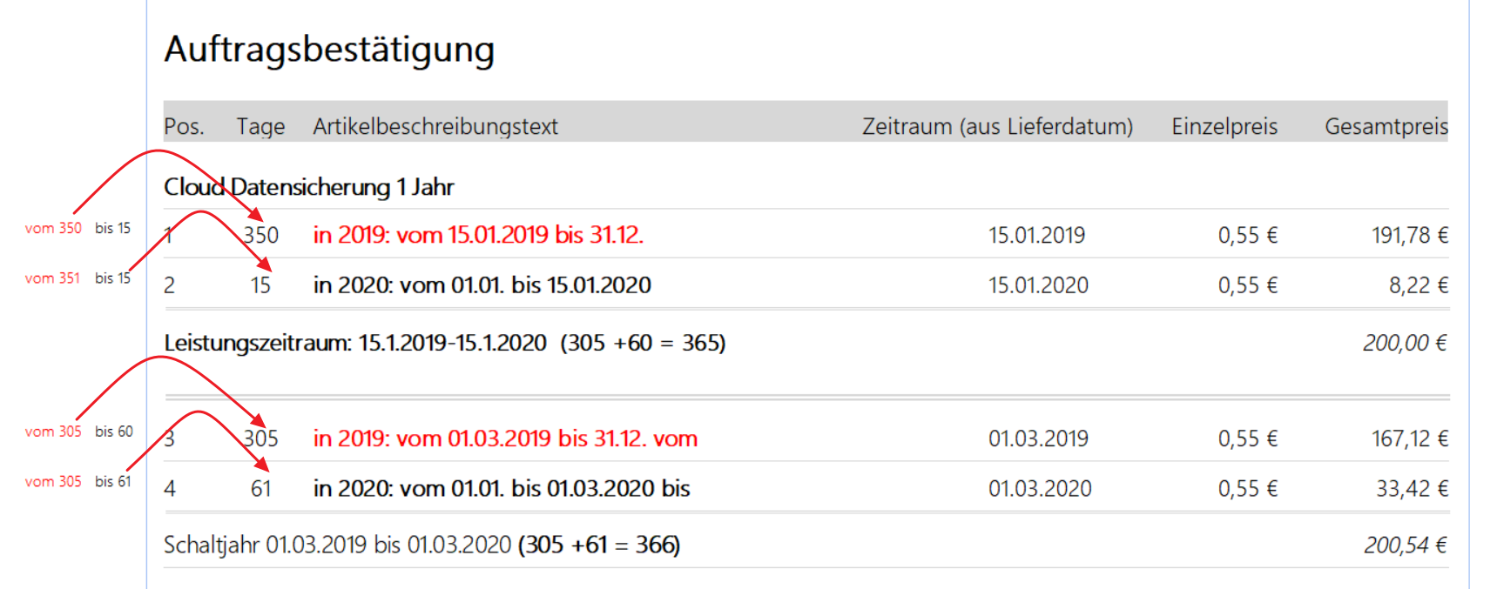Click the price 33,42 € in row 4
The height and width of the screenshot is (589, 1497).
(x=1412, y=489)
